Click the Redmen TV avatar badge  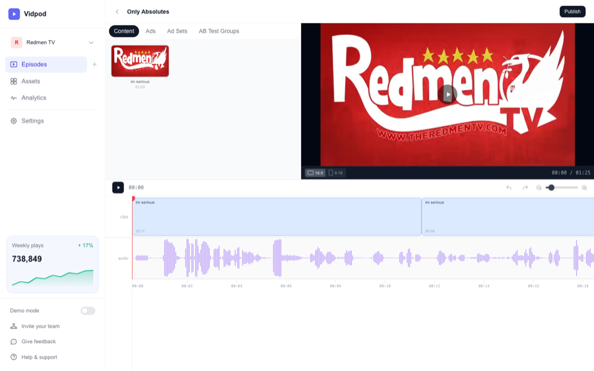[16, 42]
